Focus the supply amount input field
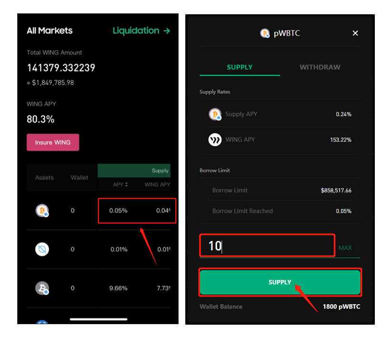 tap(267, 246)
